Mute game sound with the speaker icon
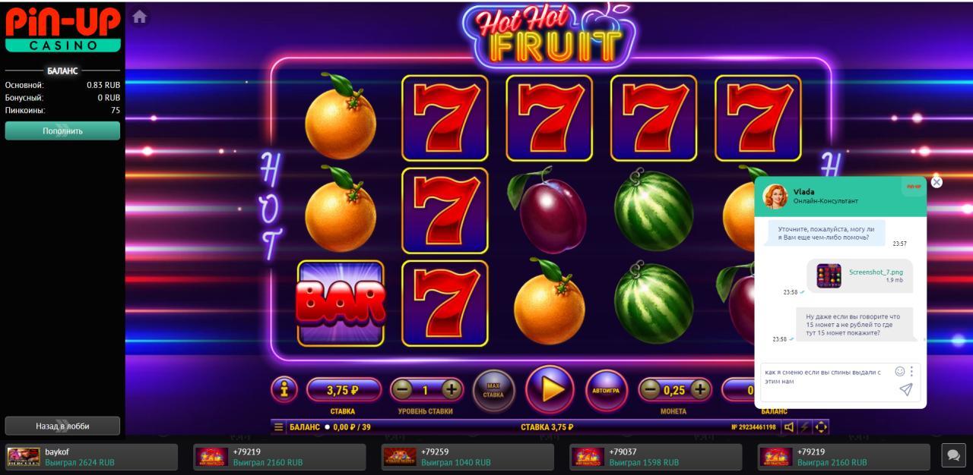This screenshot has height=475, width=973. click(789, 427)
